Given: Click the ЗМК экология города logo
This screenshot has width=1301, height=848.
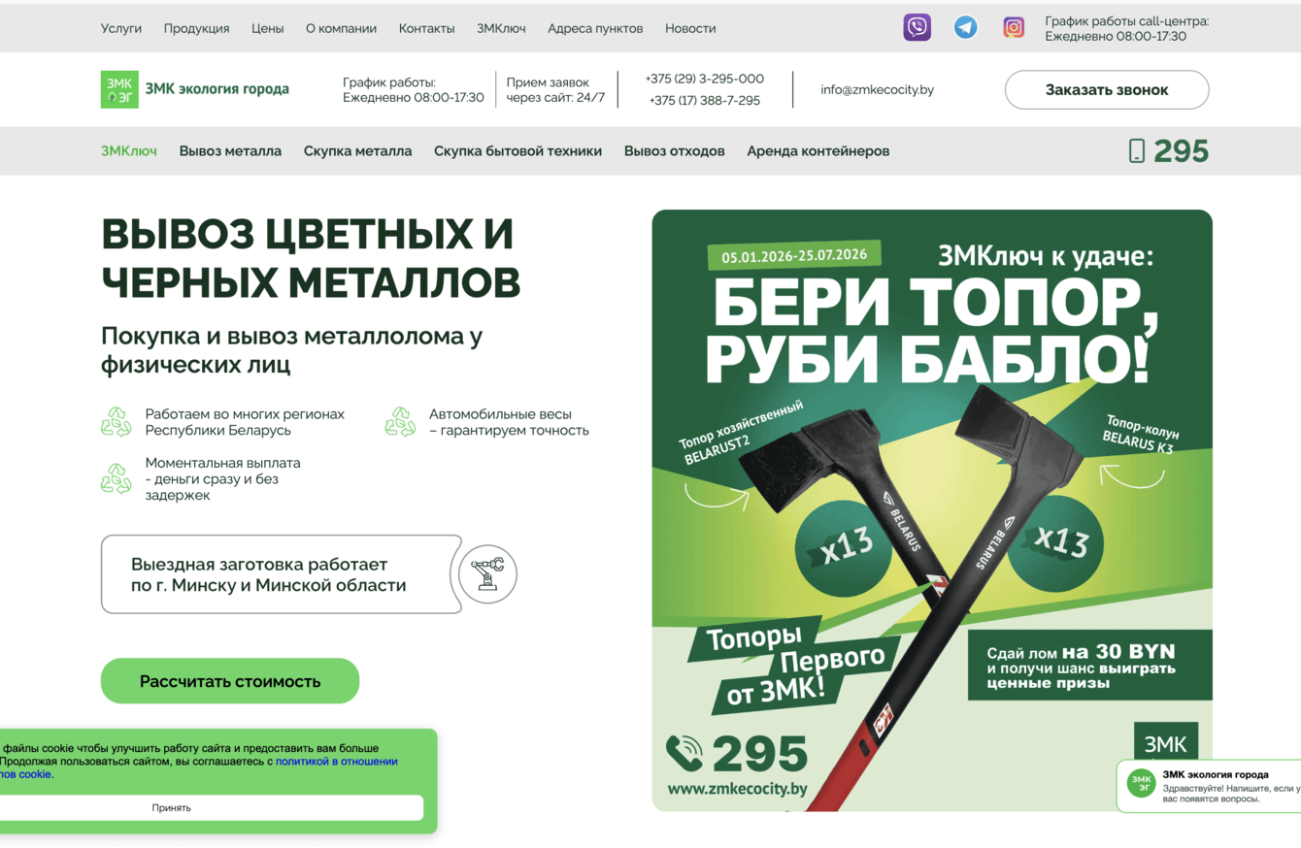Looking at the screenshot, I should (195, 89).
